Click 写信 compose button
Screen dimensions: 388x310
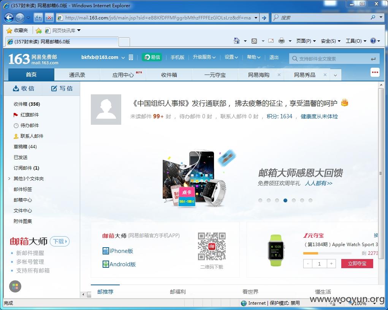[x=61, y=88]
